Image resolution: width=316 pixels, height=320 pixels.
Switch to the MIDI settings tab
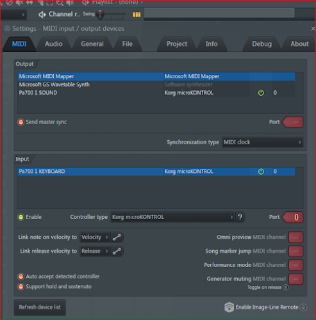pyautogui.click(x=19, y=44)
